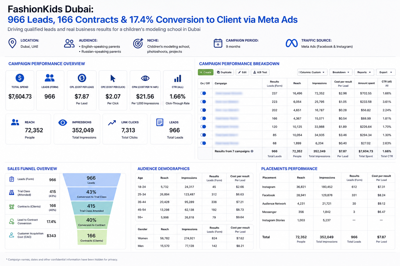Click the Amount spent column header
400x266 pixels.
click(x=366, y=83)
